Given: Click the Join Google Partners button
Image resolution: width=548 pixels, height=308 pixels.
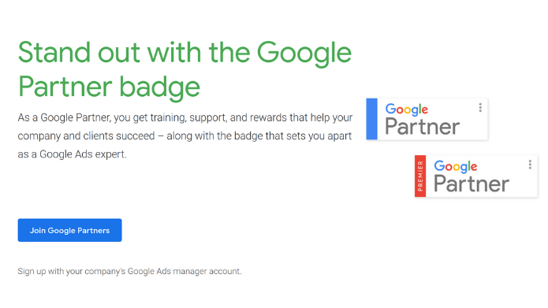Looking at the screenshot, I should pyautogui.click(x=70, y=230).
